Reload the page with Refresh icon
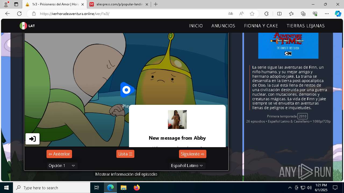Screen dimensions: 344x193 [x=19, y=14]
